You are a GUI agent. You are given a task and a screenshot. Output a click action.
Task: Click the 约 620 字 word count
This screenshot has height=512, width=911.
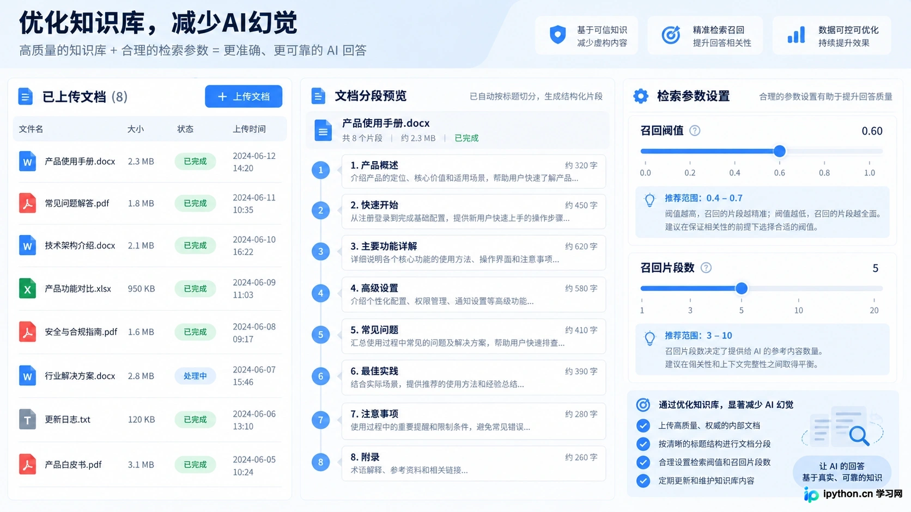point(581,246)
